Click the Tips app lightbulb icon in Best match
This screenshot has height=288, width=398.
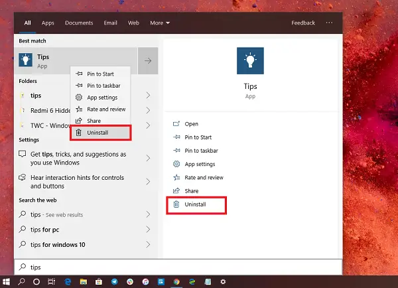26,60
